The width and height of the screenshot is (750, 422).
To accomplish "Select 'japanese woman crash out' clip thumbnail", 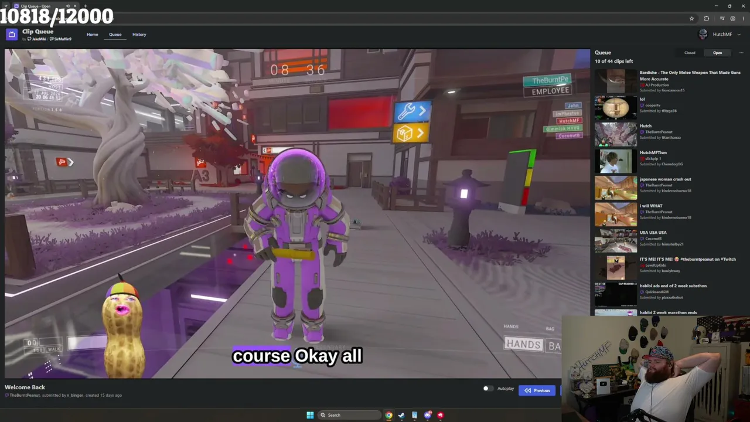I will pyautogui.click(x=616, y=188).
